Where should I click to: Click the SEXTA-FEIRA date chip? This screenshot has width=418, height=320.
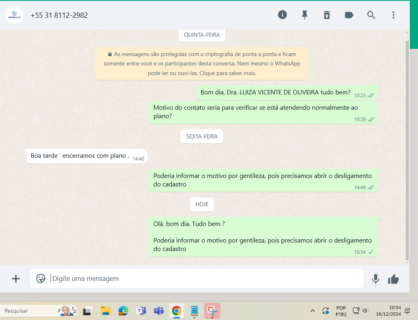click(x=202, y=136)
